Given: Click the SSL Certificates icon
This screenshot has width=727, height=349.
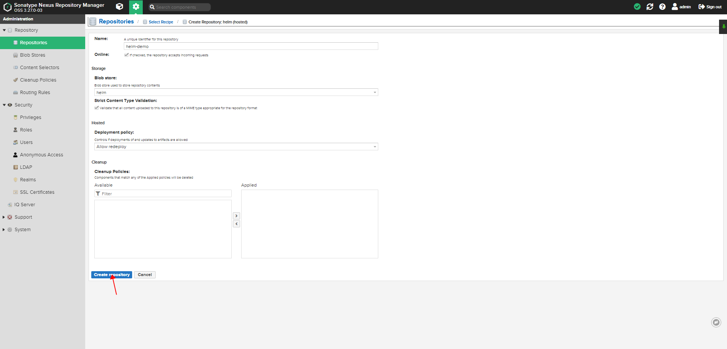Looking at the screenshot, I should tap(16, 192).
